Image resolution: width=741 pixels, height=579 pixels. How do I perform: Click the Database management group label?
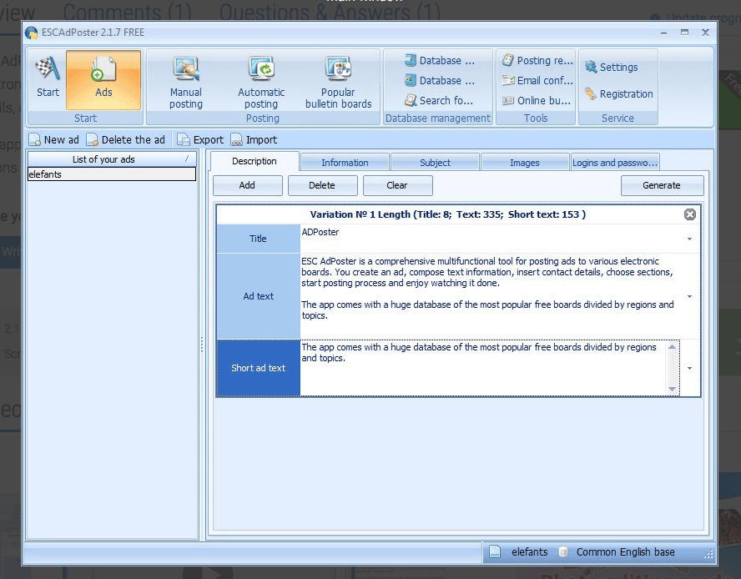[x=438, y=118]
